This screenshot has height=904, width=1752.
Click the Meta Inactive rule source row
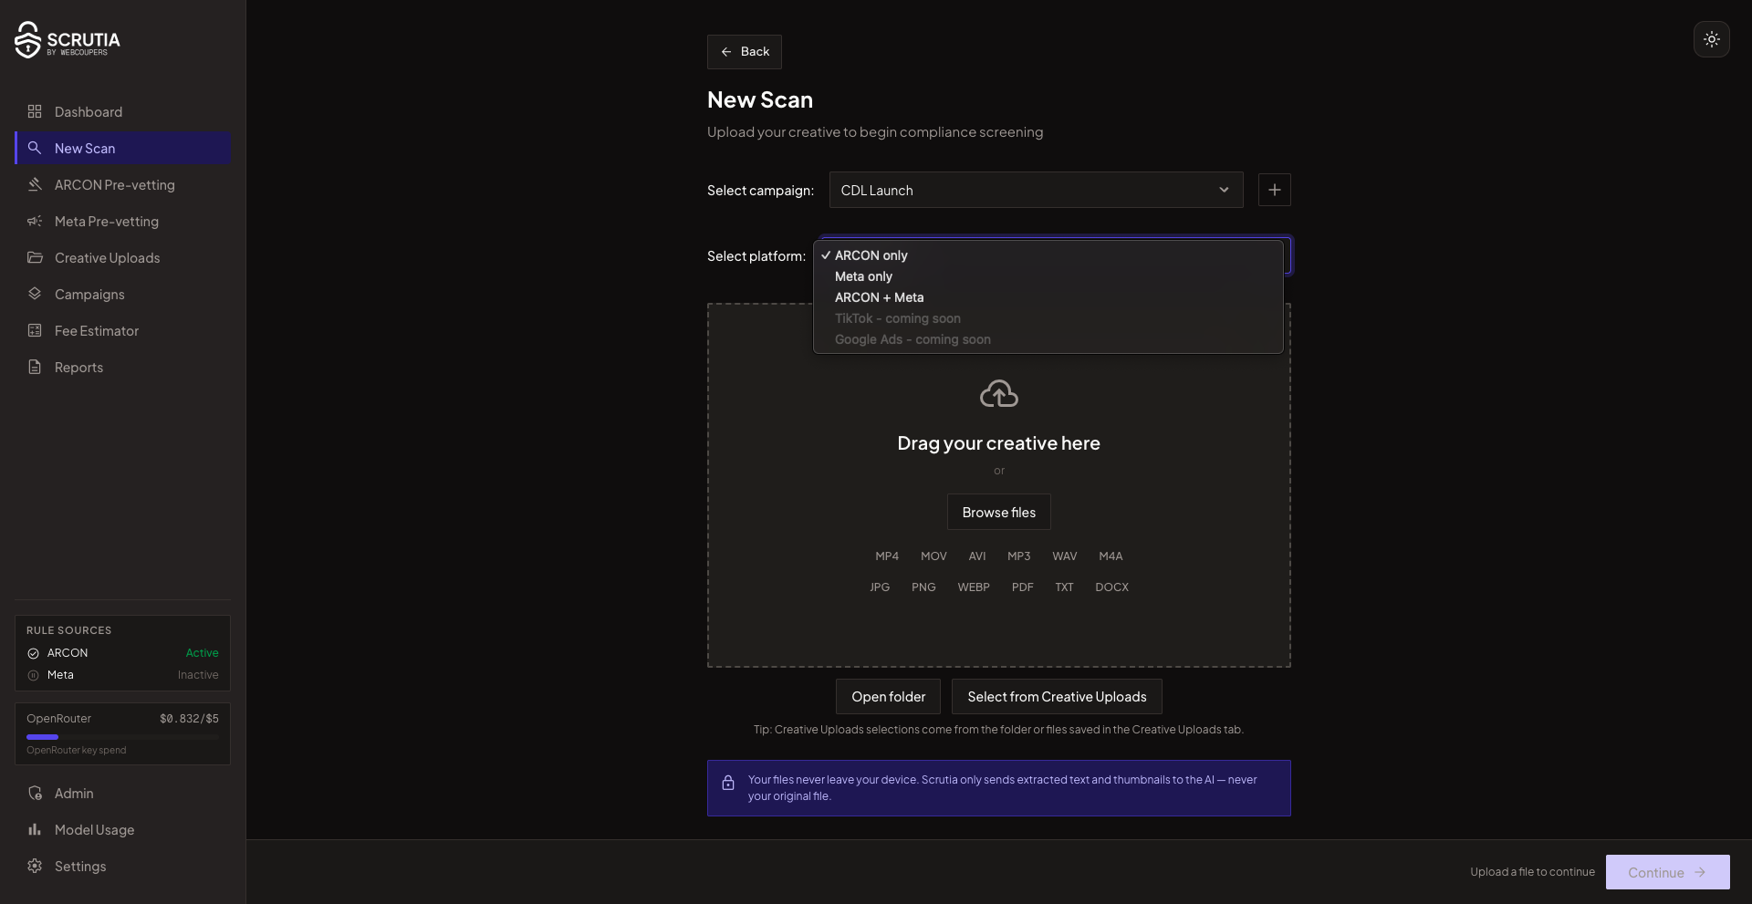[x=122, y=675]
